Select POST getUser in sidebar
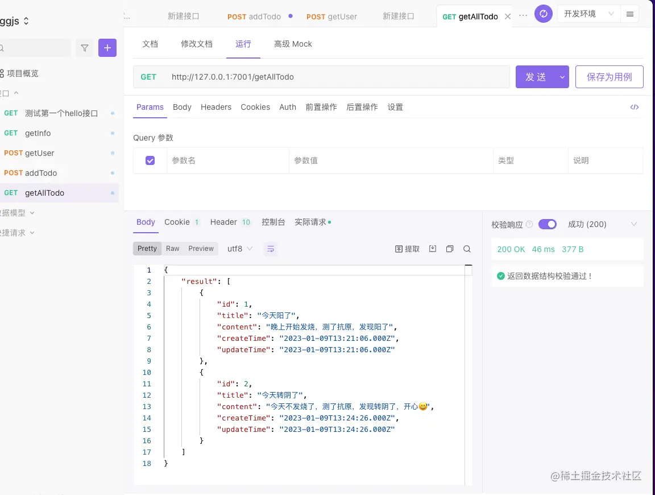 click(x=59, y=153)
